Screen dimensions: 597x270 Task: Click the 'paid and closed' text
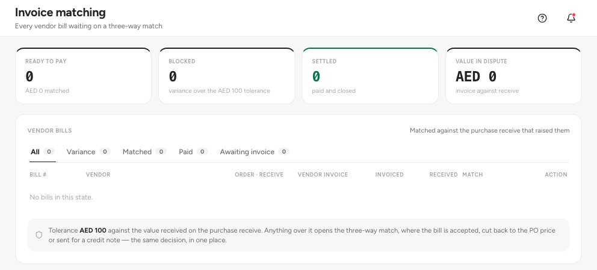pyautogui.click(x=334, y=91)
